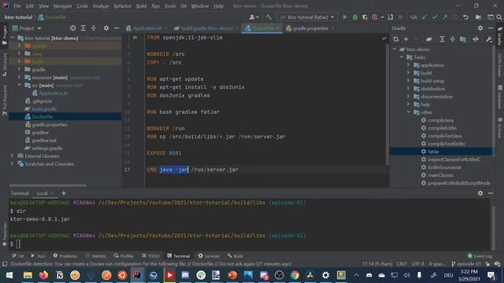This screenshot has height=283, width=504.
Task: Run the ktor-tutorial [fatJar] configuration
Action: (x=345, y=17)
